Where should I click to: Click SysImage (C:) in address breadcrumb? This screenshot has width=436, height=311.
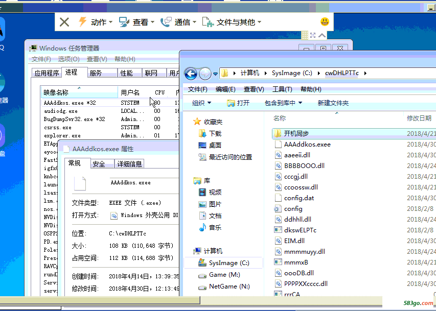pyautogui.click(x=292, y=73)
